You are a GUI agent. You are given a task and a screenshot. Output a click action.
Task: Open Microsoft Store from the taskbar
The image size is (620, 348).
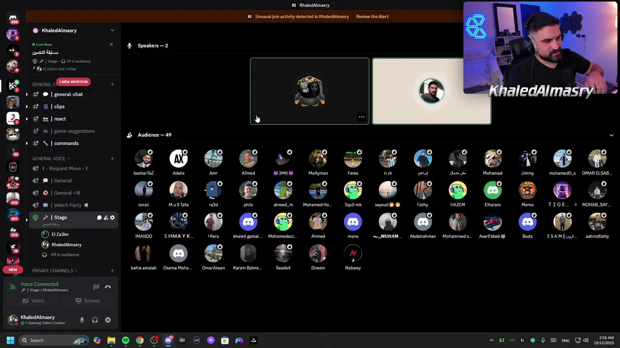pos(225,340)
